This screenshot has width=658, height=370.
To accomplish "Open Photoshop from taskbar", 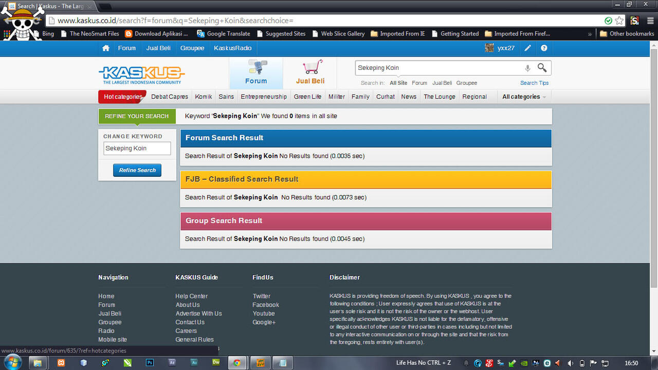I will coord(150,363).
